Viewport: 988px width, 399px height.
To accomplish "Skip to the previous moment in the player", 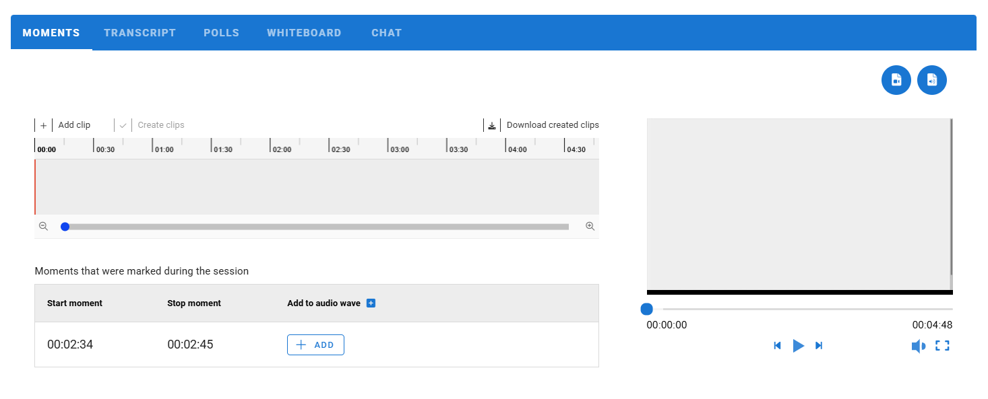I will 777,346.
